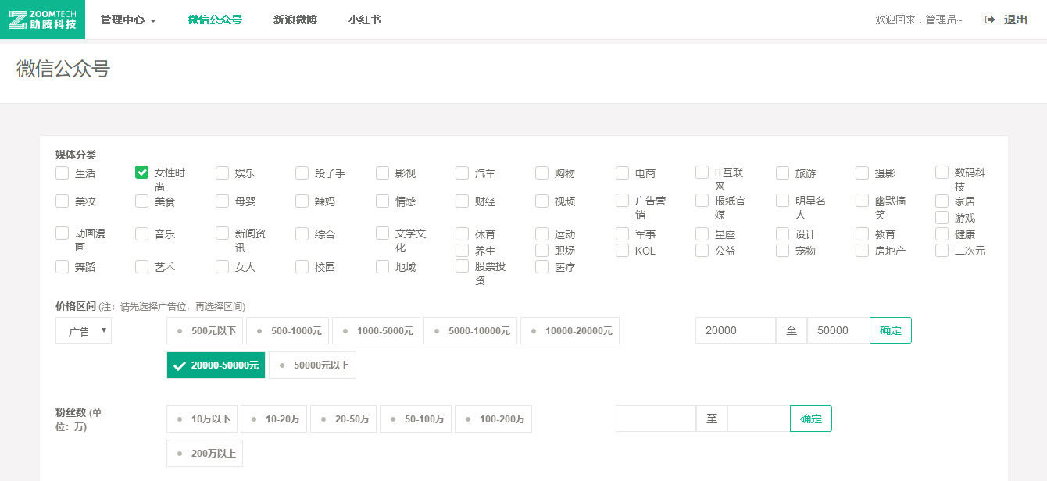Screen dimensions: 1047x481
Task: Deselect the 20000-50000元 price filter
Action: click(x=216, y=365)
